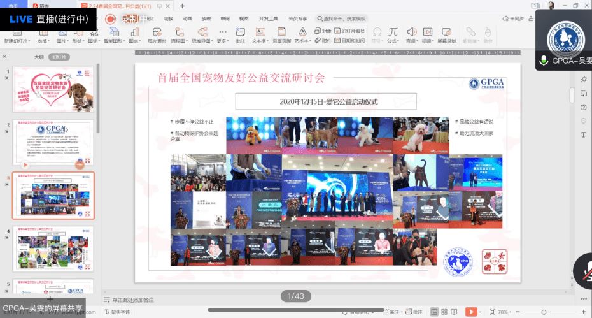This screenshot has width=592, height=318.
Task: Insert an Equation (公式)
Action: click(x=393, y=36)
